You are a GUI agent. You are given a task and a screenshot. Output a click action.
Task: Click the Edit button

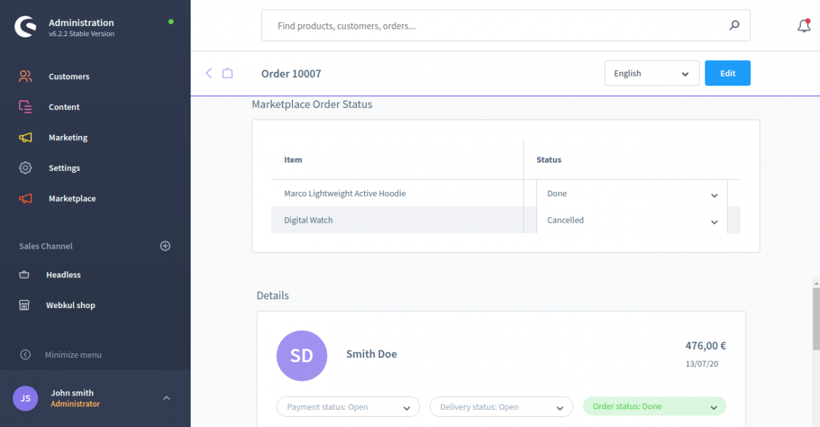pos(727,73)
